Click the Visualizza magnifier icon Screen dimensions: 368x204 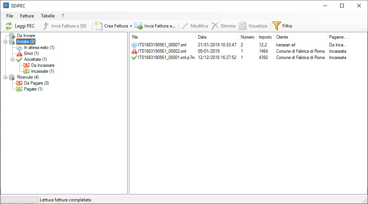coord(243,26)
